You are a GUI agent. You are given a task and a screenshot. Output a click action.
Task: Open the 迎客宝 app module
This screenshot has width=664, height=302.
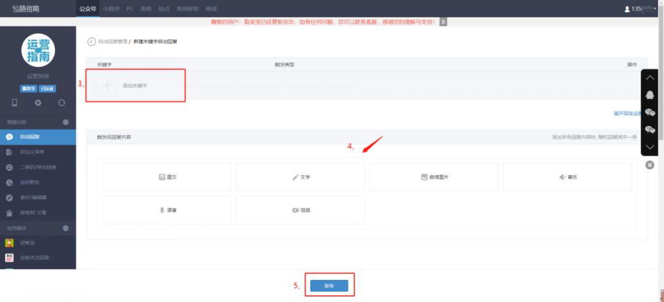(38, 243)
